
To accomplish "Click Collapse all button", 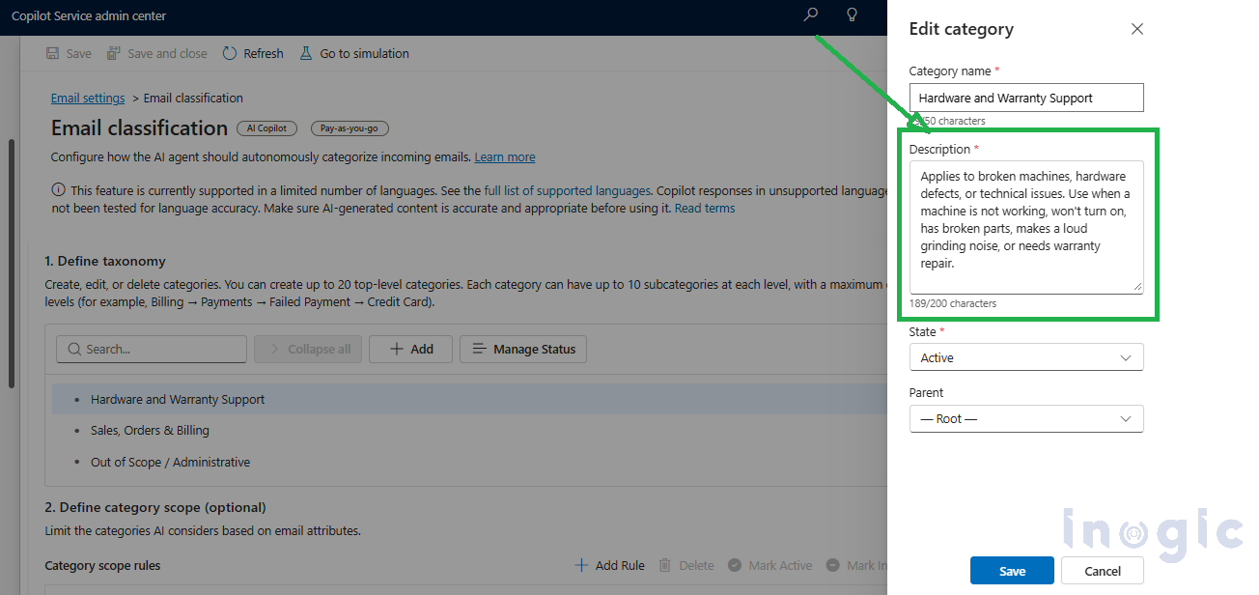I will coord(309,349).
